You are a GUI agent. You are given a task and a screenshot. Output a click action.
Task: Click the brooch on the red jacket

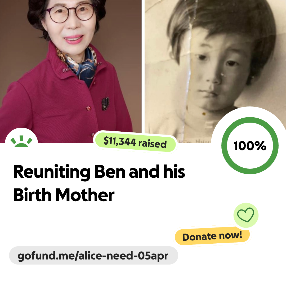105,104
